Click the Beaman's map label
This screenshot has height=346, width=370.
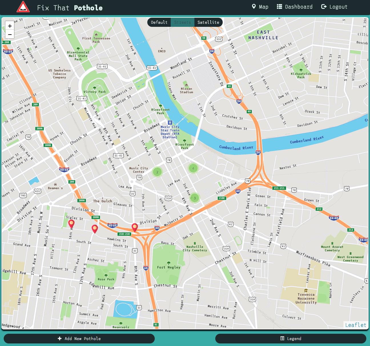[x=55, y=188]
